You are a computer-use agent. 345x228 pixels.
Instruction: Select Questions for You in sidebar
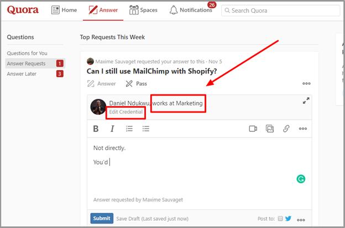pyautogui.click(x=27, y=53)
